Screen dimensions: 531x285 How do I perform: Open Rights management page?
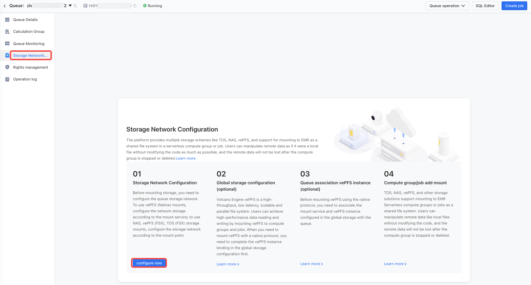(x=30, y=67)
